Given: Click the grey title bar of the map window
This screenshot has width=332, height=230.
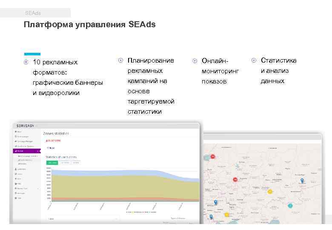Looking at the screenshot, I should 262,137.
